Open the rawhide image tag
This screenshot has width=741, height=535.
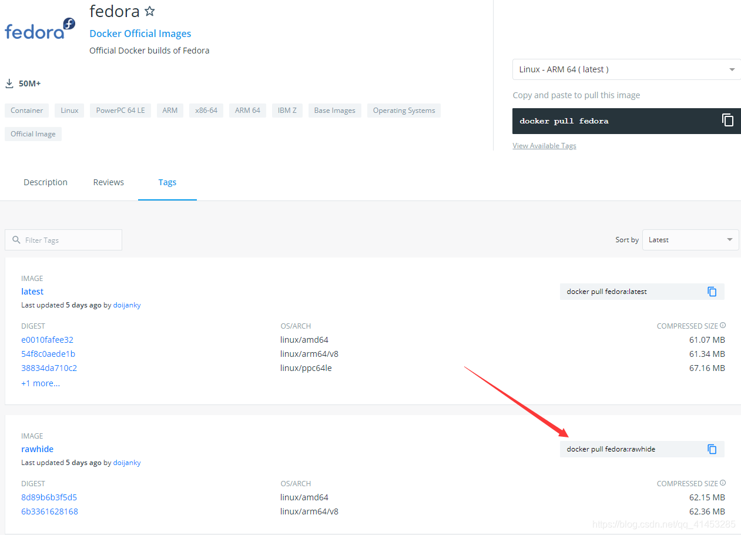pyautogui.click(x=37, y=449)
